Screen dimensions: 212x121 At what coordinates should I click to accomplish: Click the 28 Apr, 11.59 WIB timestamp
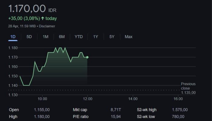pos(22,26)
